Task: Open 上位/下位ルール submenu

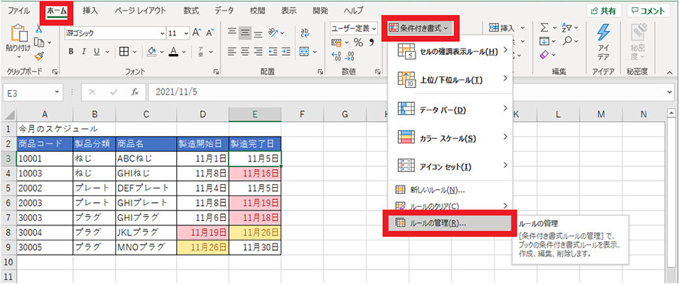Action: pos(450,80)
